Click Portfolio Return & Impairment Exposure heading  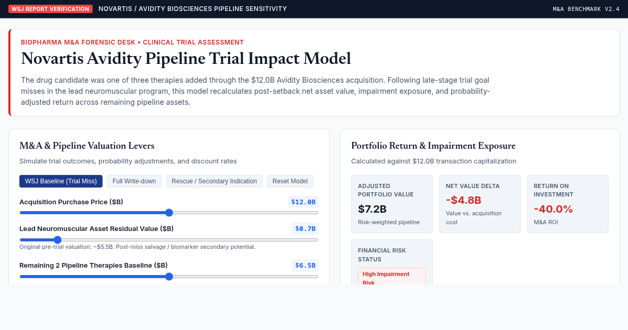click(433, 146)
